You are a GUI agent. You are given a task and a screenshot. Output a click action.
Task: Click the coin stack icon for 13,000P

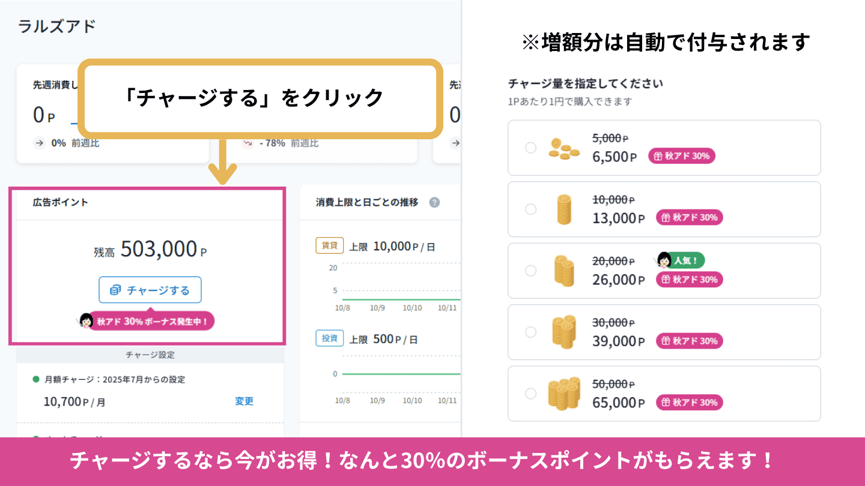tap(564, 209)
